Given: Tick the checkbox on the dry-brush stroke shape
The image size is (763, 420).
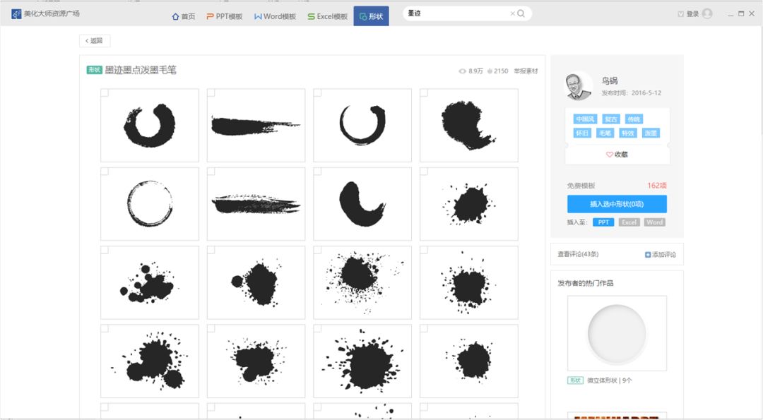Looking at the screenshot, I should click(x=211, y=171).
